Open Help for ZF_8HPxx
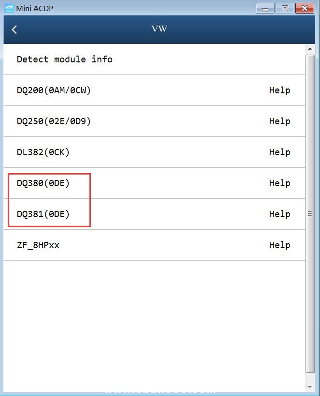This screenshot has height=396, width=320. [279, 245]
